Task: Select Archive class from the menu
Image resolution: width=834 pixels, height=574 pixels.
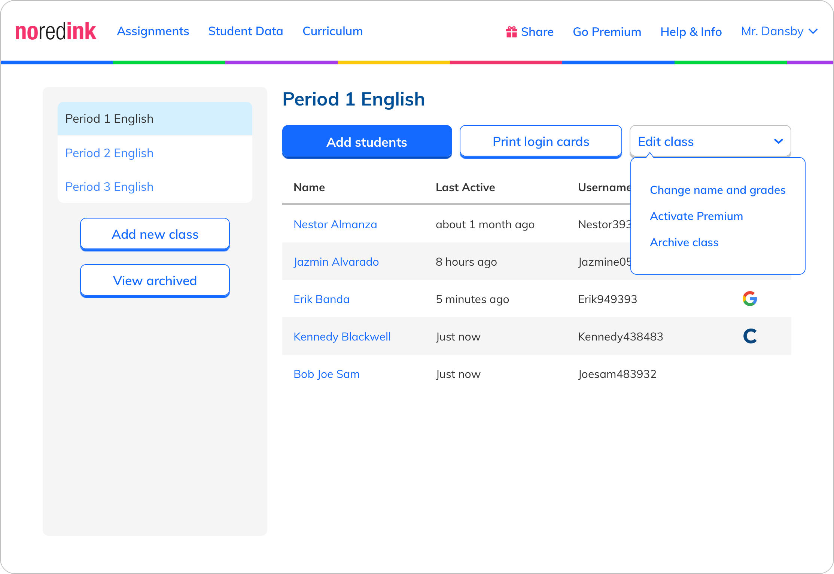Action: point(684,242)
